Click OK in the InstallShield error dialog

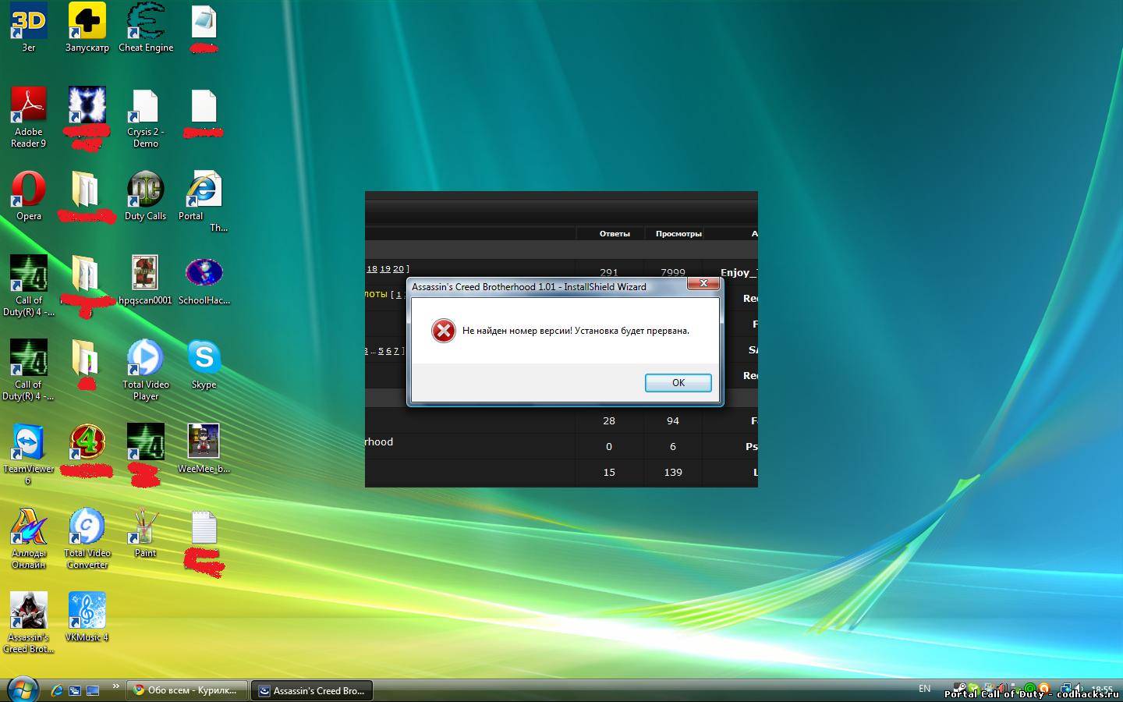point(678,382)
